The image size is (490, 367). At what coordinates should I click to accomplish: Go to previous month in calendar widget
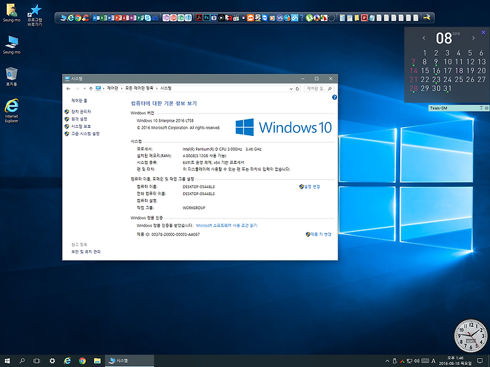click(424, 38)
